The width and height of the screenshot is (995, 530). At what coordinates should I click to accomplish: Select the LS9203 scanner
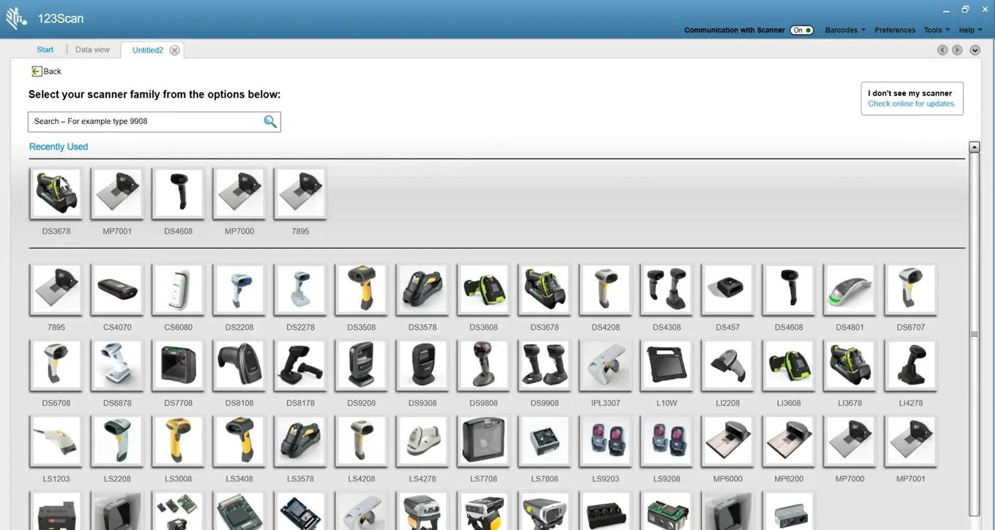click(605, 441)
